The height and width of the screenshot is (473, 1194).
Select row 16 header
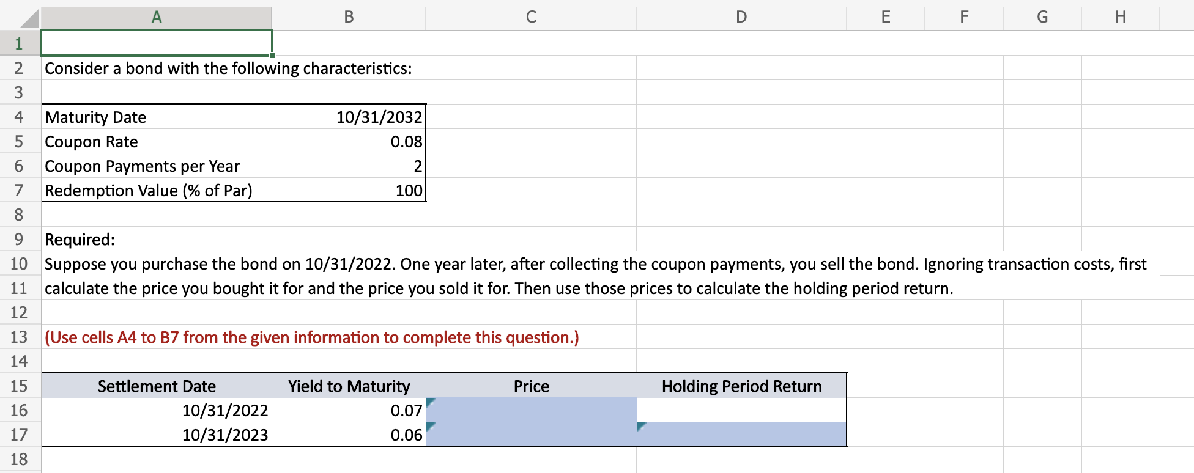point(20,410)
